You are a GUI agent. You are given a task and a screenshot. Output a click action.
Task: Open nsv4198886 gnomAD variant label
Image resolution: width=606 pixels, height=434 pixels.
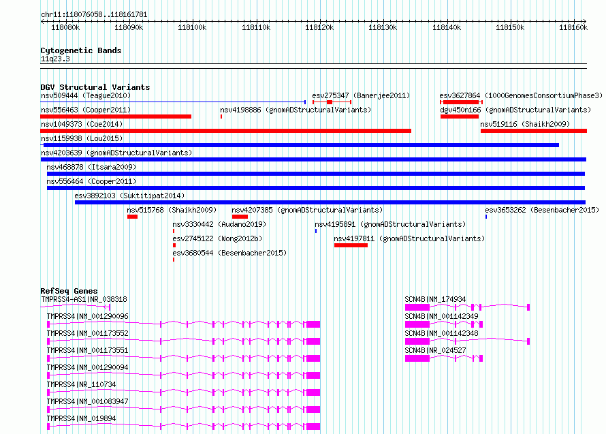tap(296, 110)
